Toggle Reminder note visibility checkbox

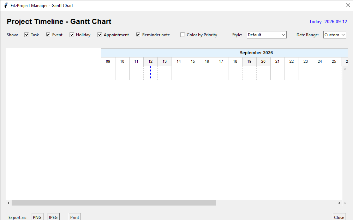[x=138, y=35]
